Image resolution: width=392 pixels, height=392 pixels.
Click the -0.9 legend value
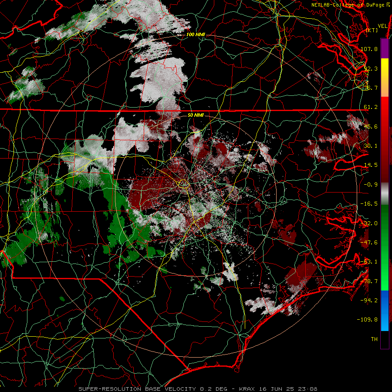click(371, 185)
